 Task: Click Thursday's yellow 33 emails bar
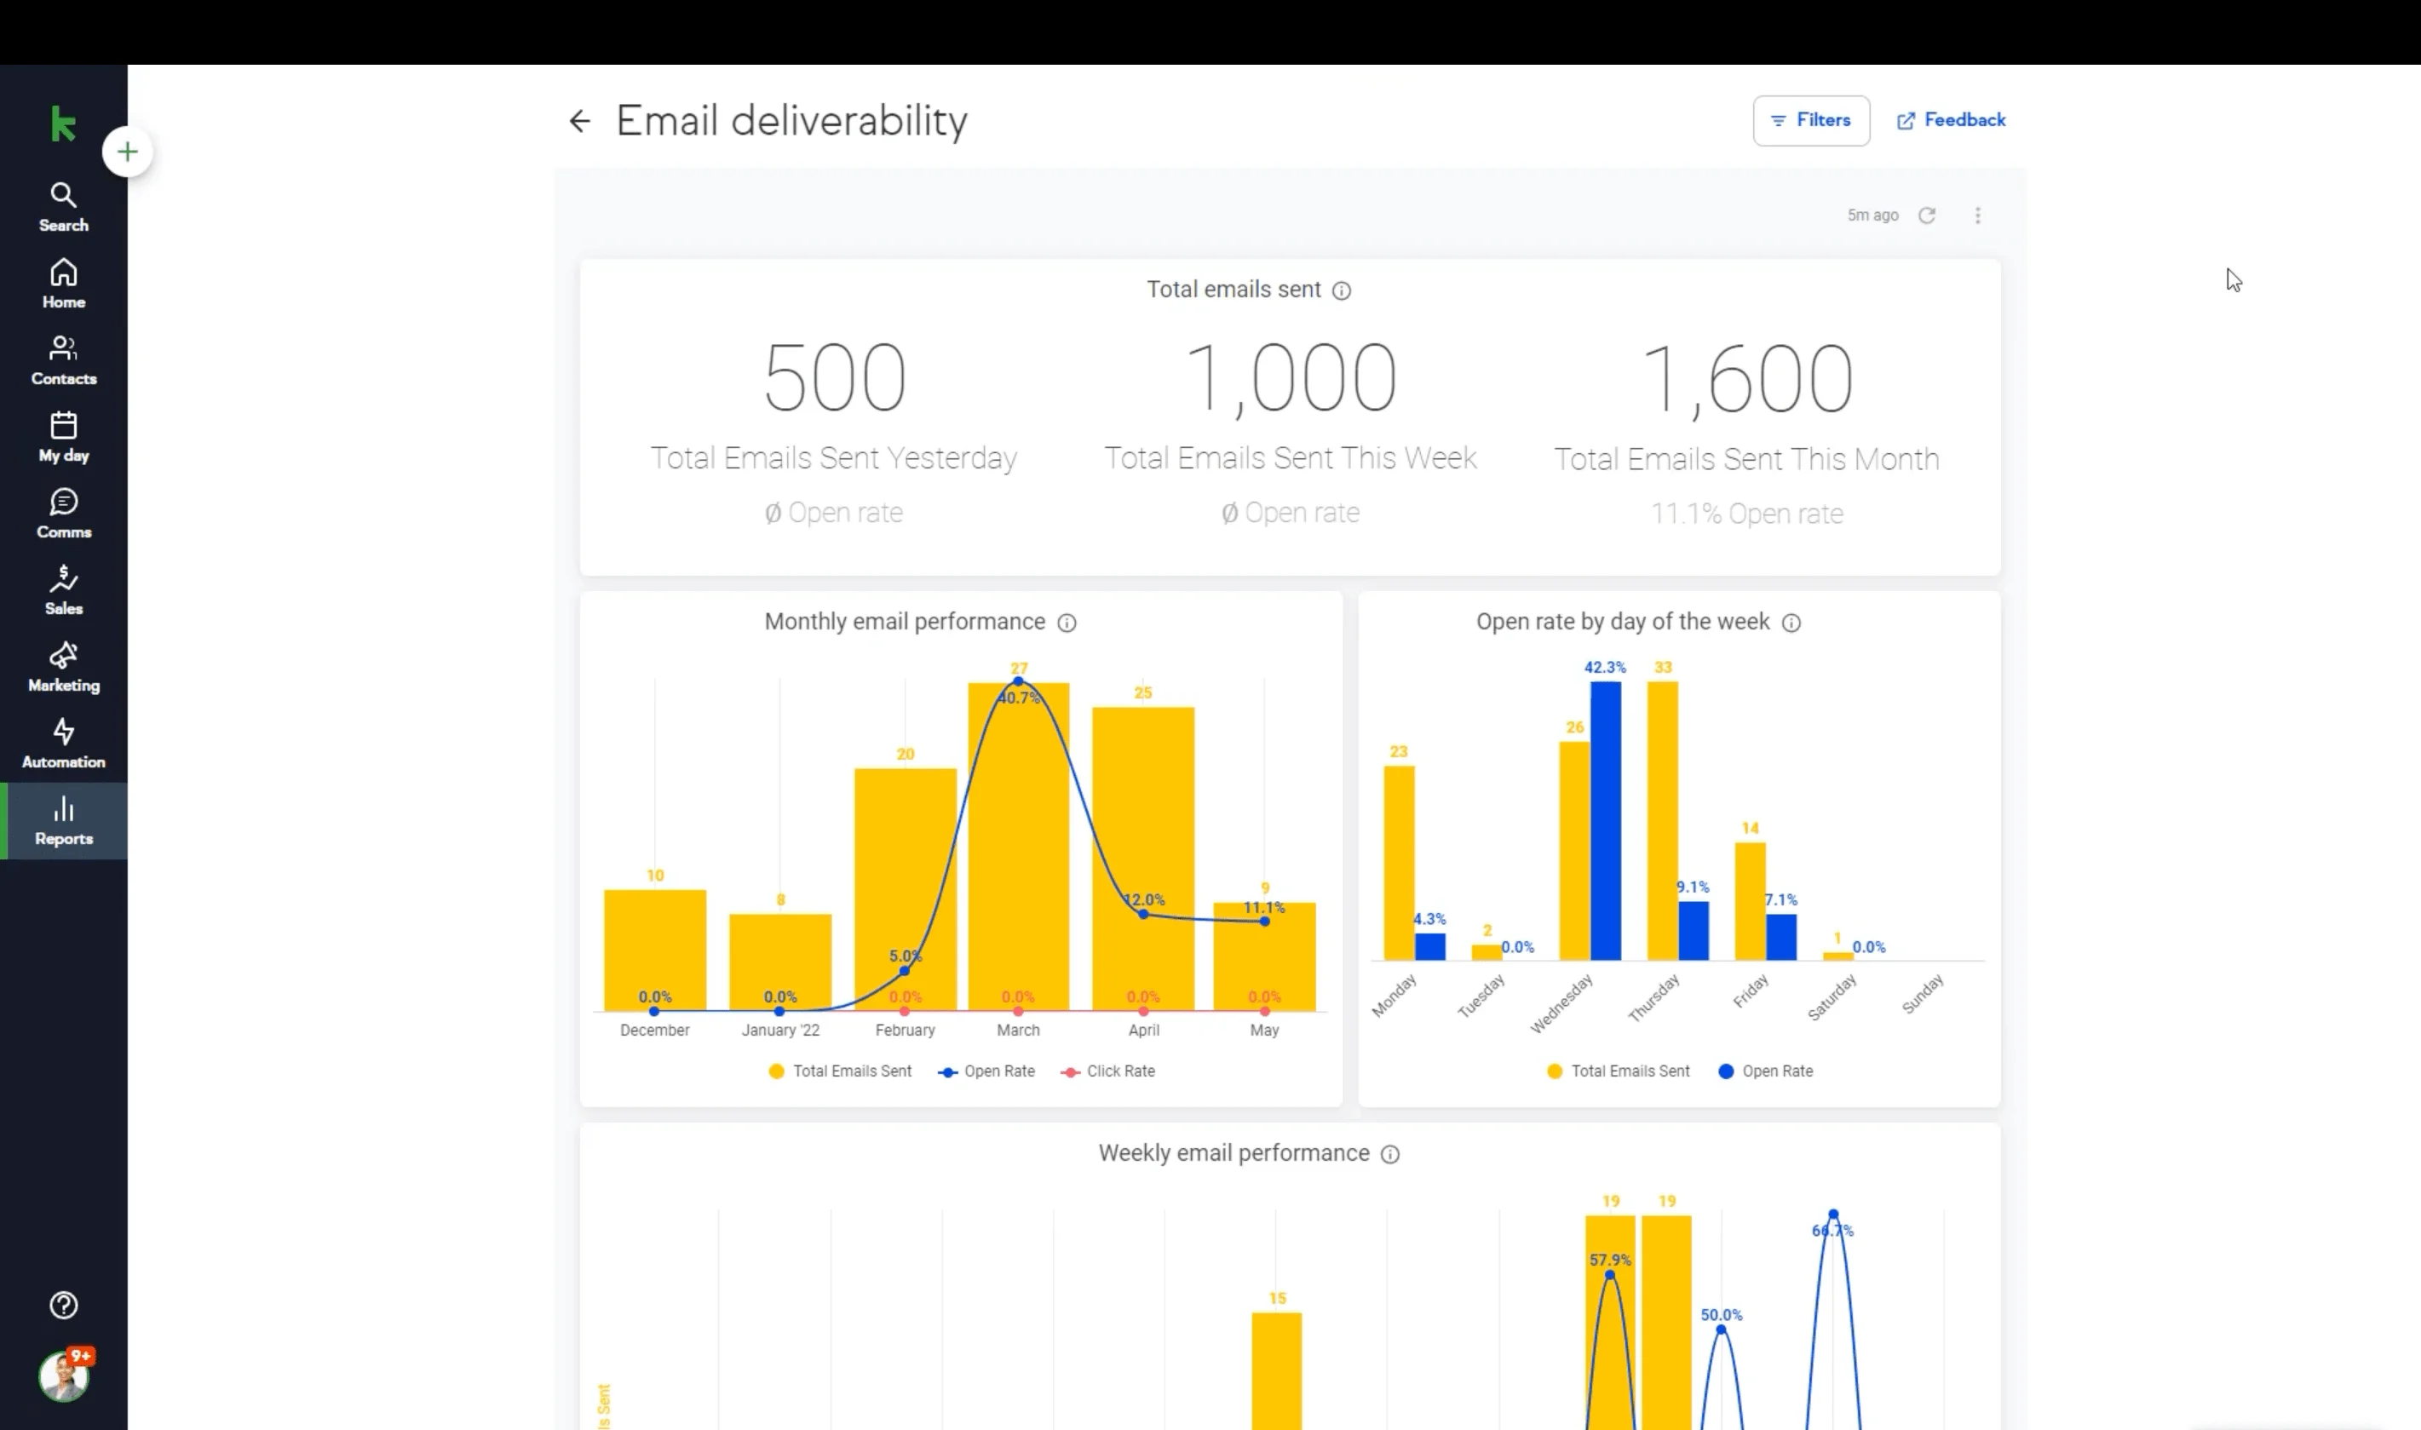[1663, 821]
